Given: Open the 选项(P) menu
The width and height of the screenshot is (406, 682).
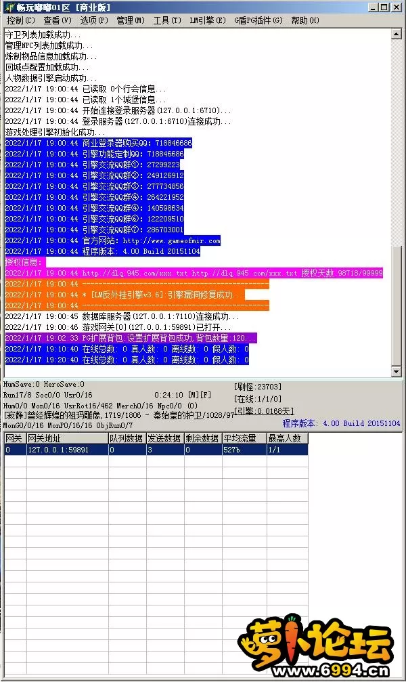Looking at the screenshot, I should 94,20.
